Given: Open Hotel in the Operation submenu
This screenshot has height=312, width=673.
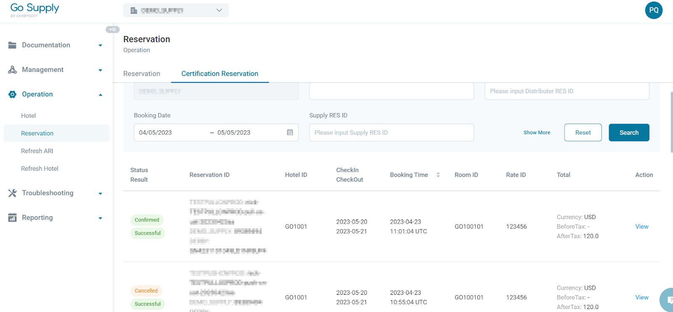Looking at the screenshot, I should click(x=28, y=116).
